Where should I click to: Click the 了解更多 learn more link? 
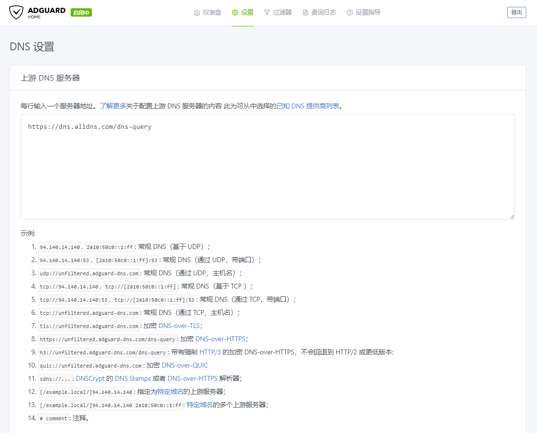tap(113, 105)
